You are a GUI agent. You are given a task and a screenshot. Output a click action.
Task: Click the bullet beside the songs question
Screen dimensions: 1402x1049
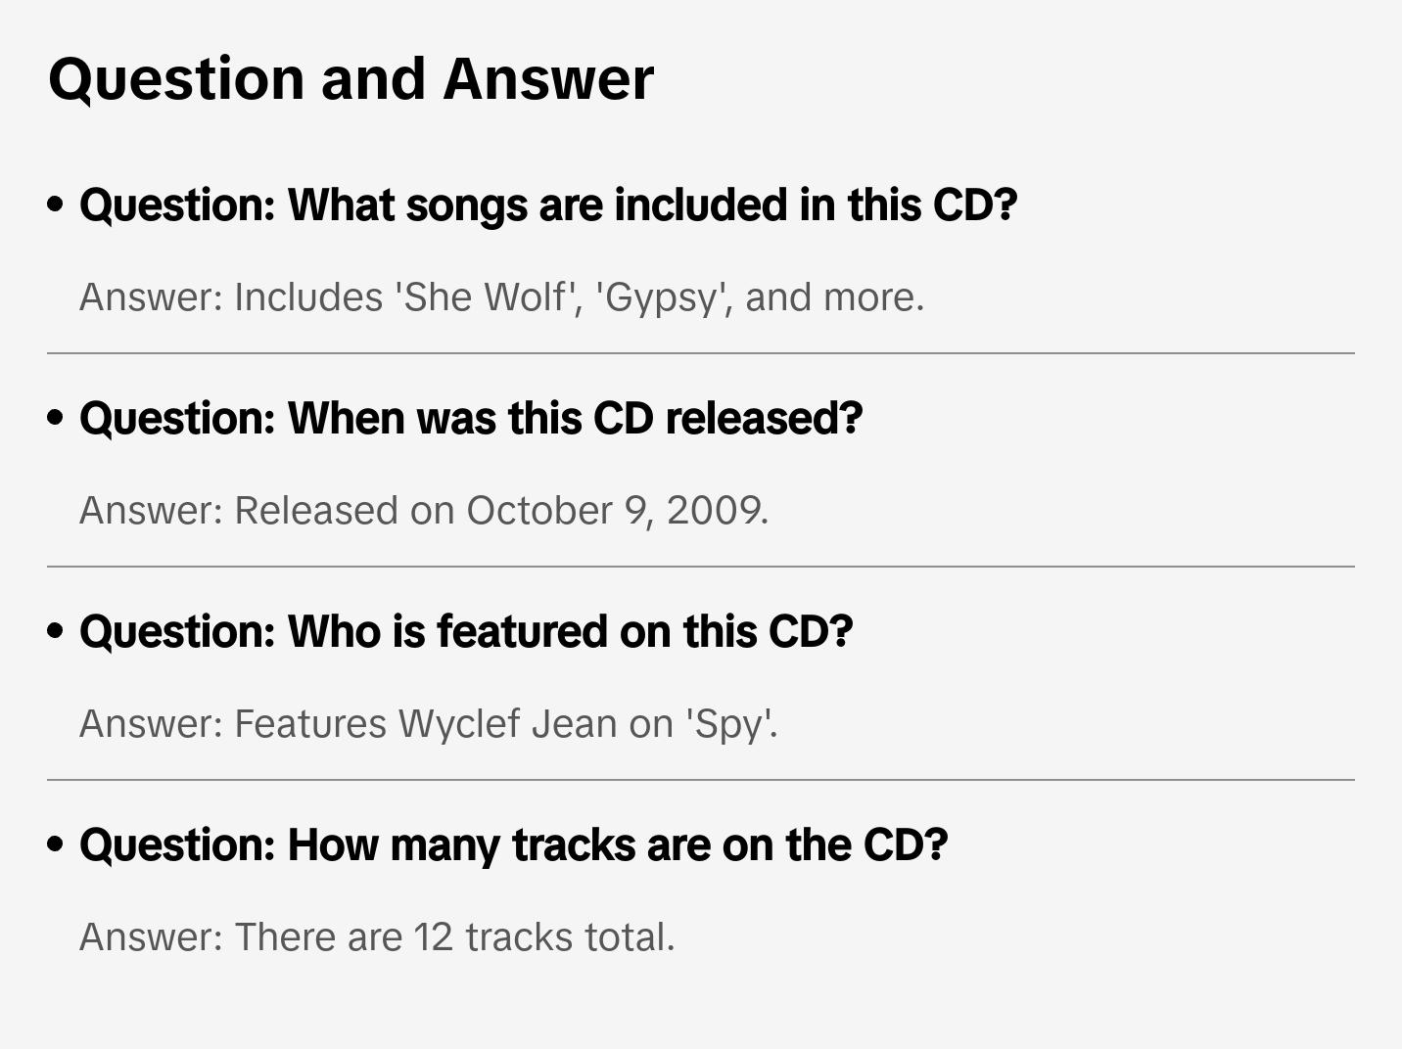56,205
